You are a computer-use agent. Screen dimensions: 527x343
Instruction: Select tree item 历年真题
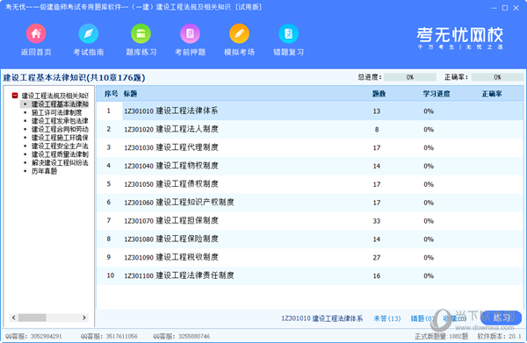click(45, 171)
